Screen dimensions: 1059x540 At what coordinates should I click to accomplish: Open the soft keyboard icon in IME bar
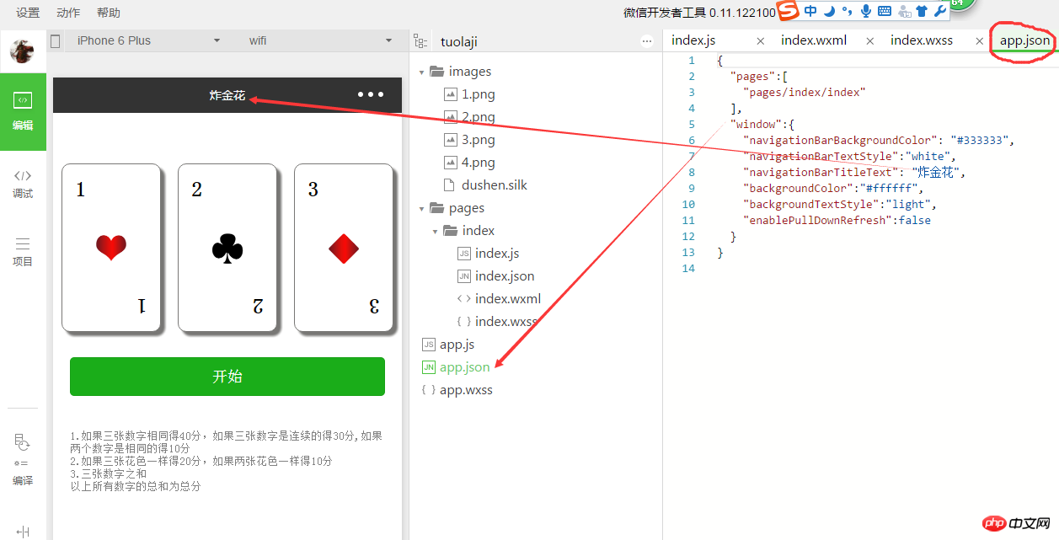coord(885,11)
